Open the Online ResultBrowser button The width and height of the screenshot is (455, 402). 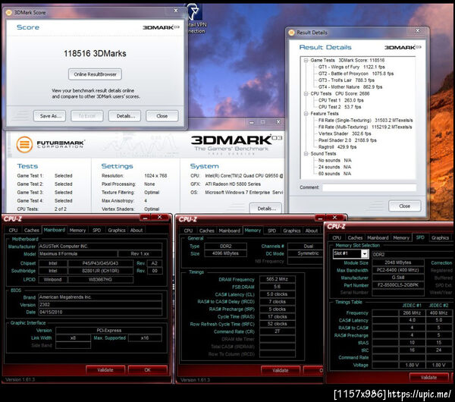coord(95,74)
